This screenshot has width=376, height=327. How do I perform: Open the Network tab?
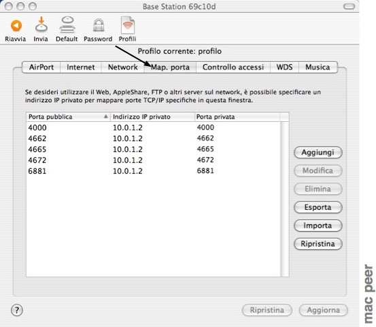tap(123, 67)
